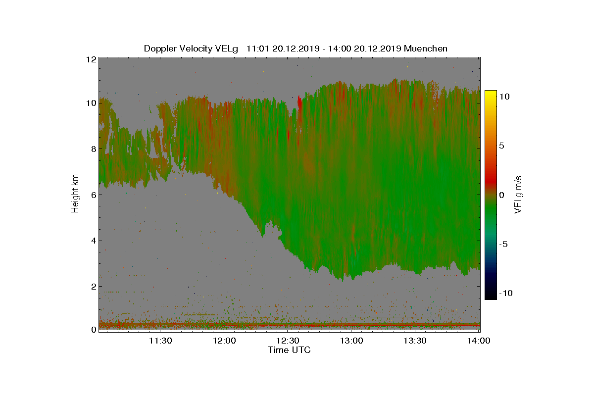
Task: Click the 14:00 time tick label
Action: (479, 341)
